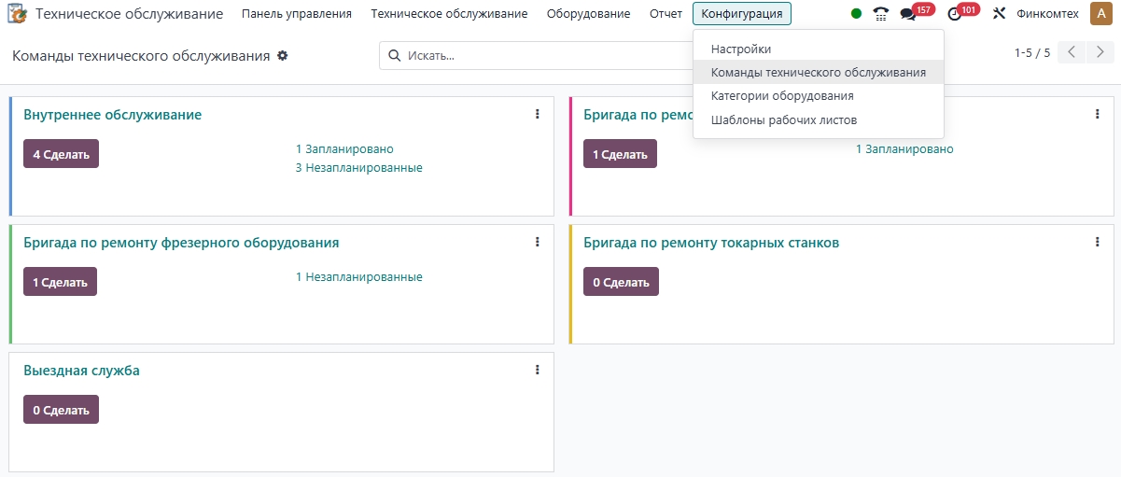
Task: Open the VoIP phone icon
Action: 880,14
